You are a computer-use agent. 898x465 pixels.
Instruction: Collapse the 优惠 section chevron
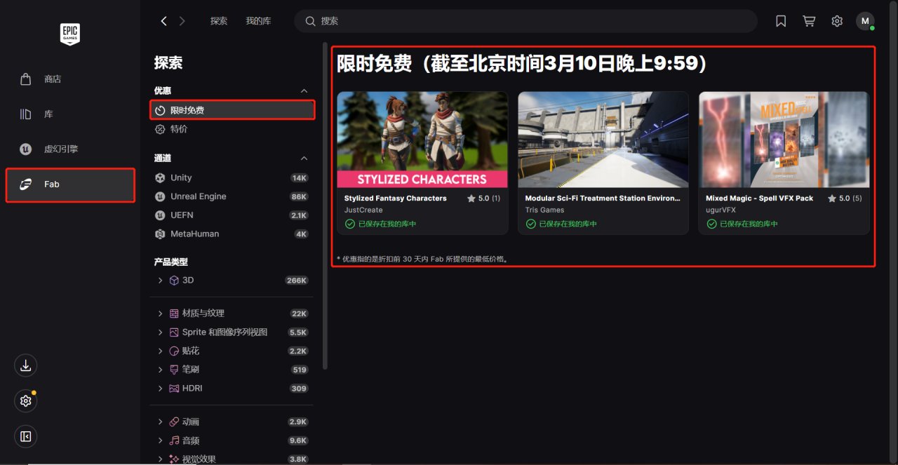304,91
